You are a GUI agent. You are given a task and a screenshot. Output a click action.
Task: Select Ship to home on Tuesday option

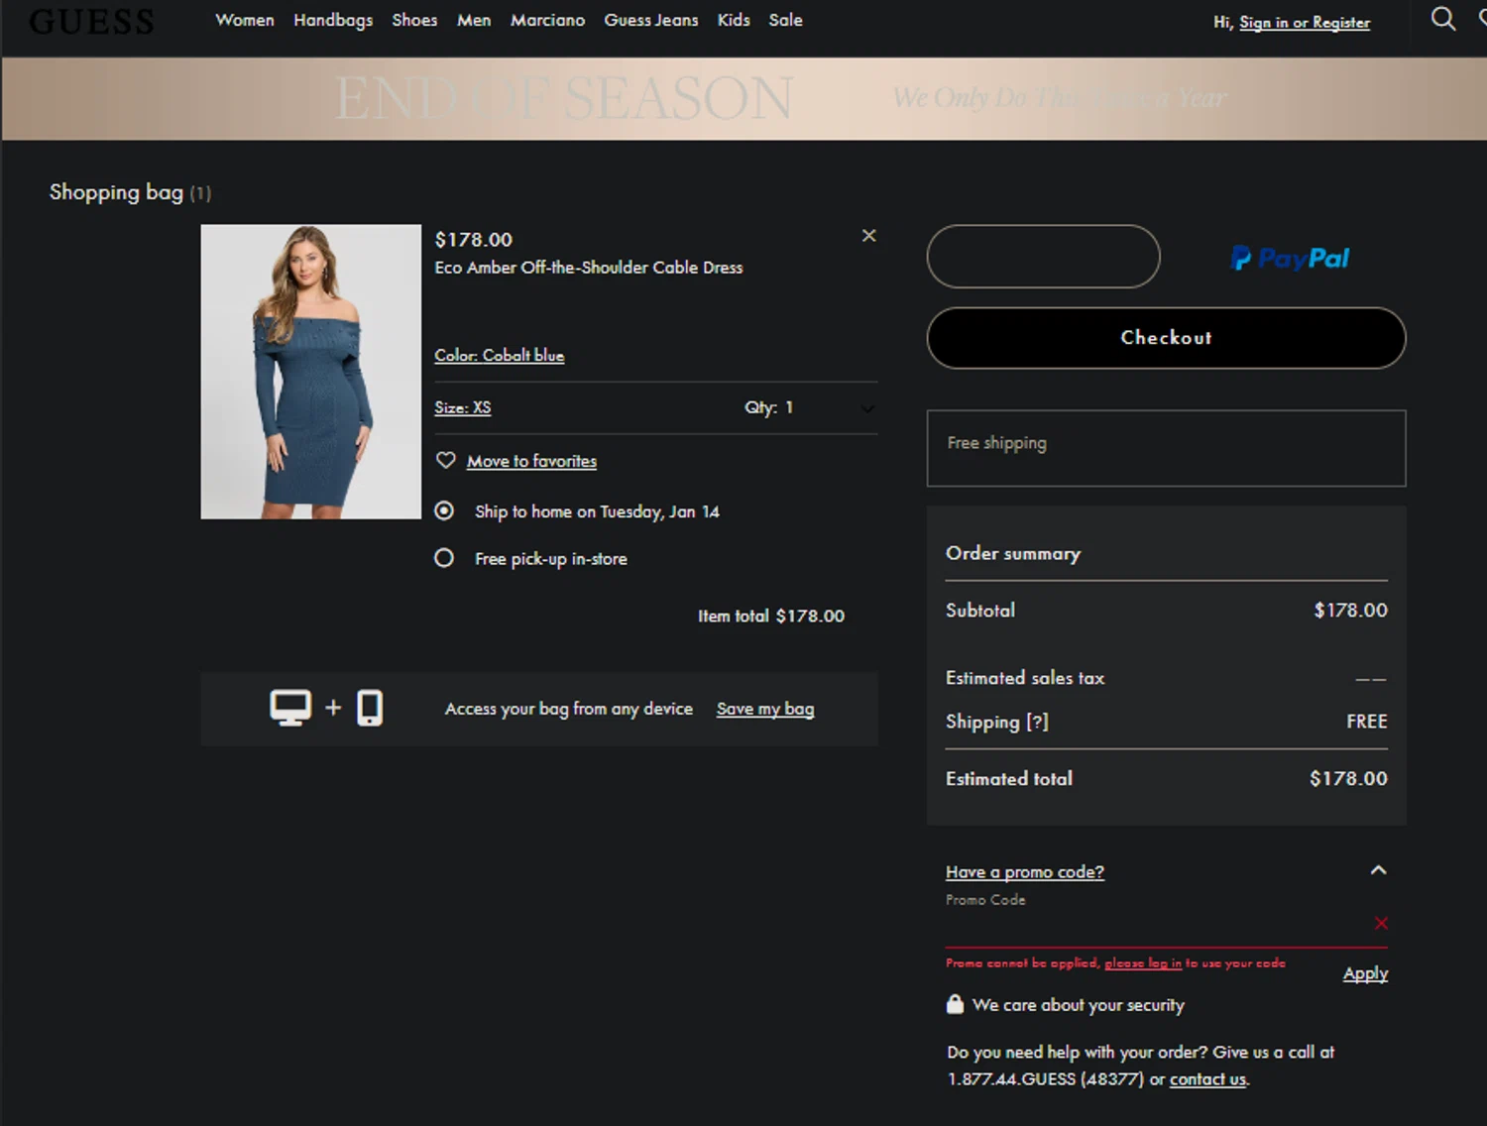coord(444,510)
